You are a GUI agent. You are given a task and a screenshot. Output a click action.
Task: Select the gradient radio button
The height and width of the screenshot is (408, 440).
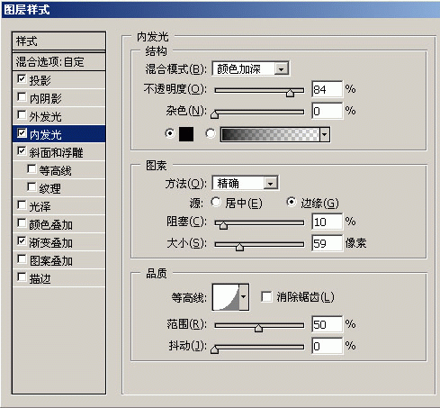[211, 133]
